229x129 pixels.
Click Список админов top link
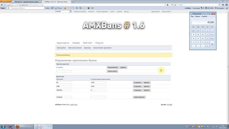tap(102, 11)
